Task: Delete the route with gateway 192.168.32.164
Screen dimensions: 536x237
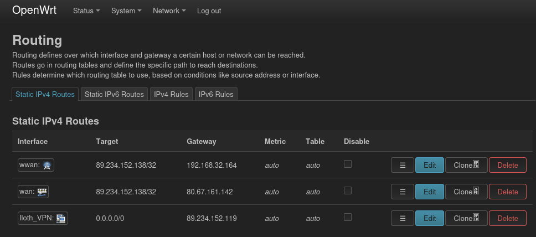Action: pos(507,165)
